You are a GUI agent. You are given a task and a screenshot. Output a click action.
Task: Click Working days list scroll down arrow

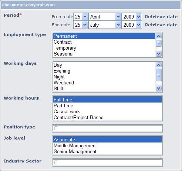coord(158,88)
